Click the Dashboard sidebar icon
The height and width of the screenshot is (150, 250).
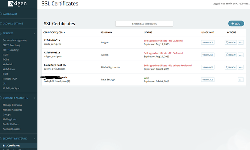coord(1,14)
